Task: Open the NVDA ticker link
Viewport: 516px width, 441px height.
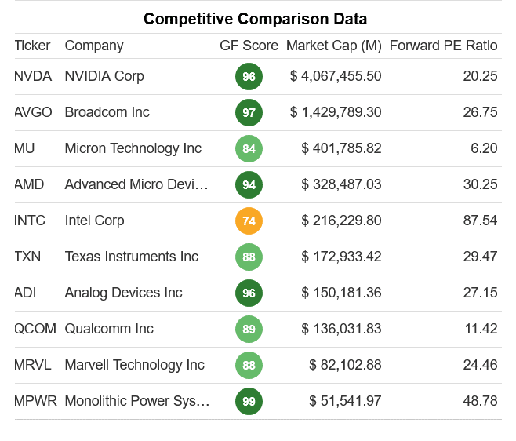Action: [x=35, y=76]
